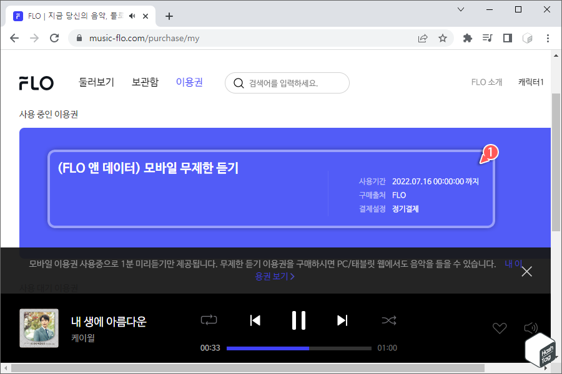
Task: Go back to the previous track
Action: [x=255, y=320]
